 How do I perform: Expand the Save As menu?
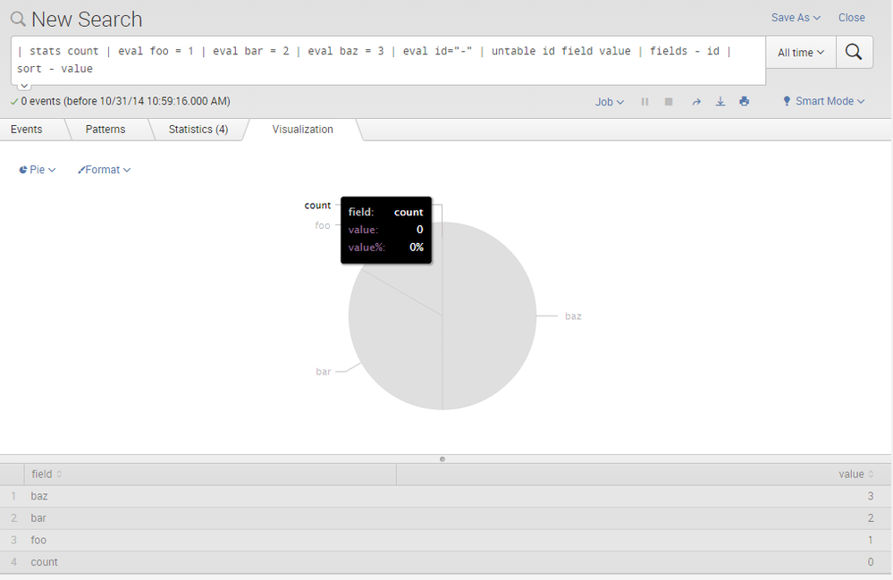click(x=796, y=18)
